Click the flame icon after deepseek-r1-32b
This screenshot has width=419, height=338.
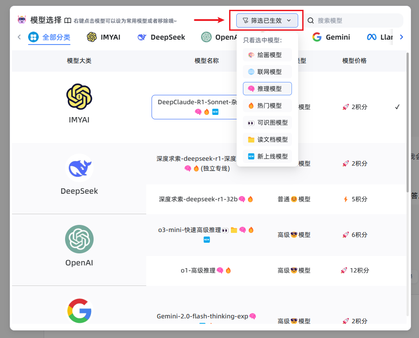pyautogui.click(x=251, y=199)
